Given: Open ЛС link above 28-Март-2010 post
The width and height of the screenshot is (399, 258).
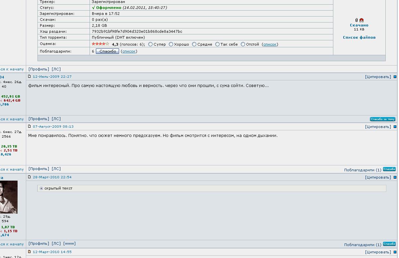Looking at the screenshot, I should pos(56,169).
